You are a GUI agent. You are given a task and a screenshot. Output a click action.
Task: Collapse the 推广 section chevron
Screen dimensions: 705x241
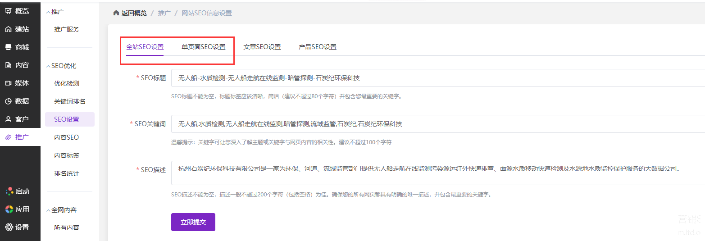(49, 12)
